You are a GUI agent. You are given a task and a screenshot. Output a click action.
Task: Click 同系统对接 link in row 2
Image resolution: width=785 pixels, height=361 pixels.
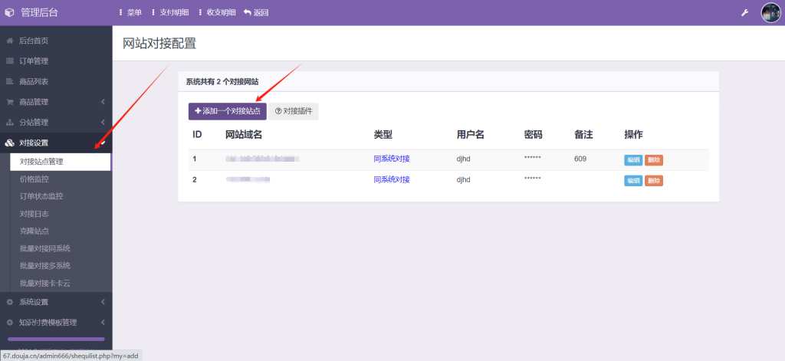tap(392, 179)
